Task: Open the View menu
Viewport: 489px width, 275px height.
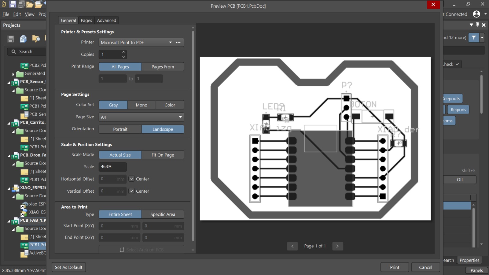Action: tap(30, 14)
